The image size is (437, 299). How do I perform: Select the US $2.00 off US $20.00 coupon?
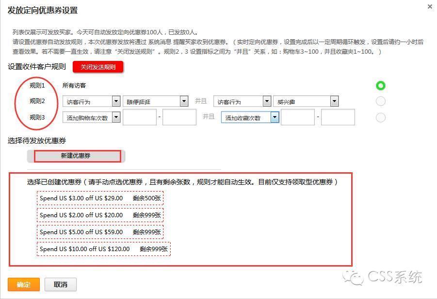(100, 215)
